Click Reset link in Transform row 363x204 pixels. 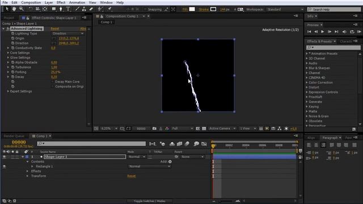132,176
